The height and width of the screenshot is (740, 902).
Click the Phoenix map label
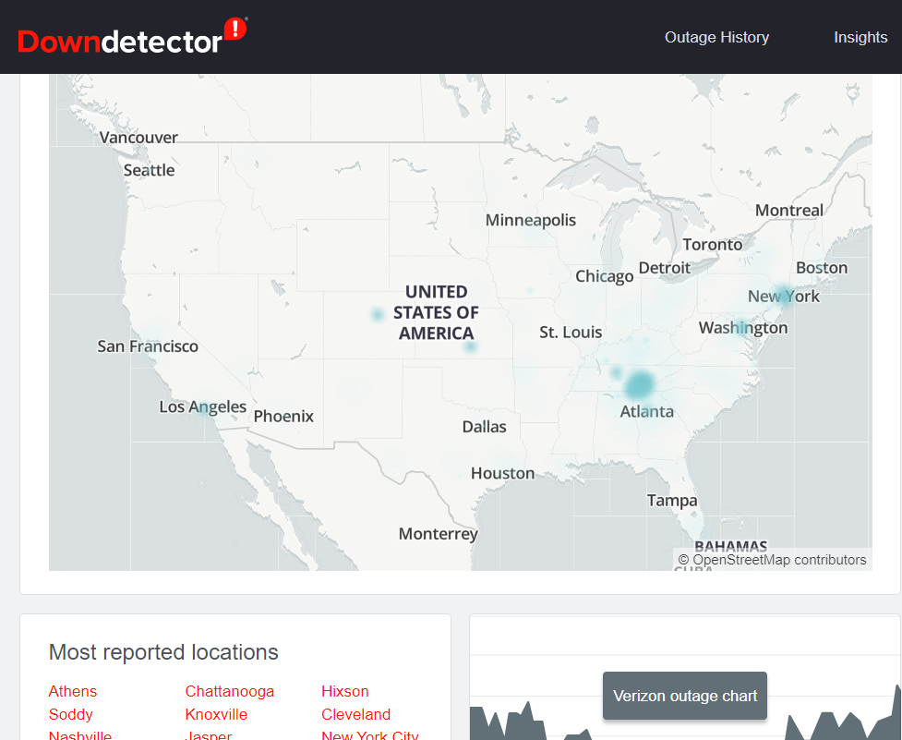click(x=283, y=416)
